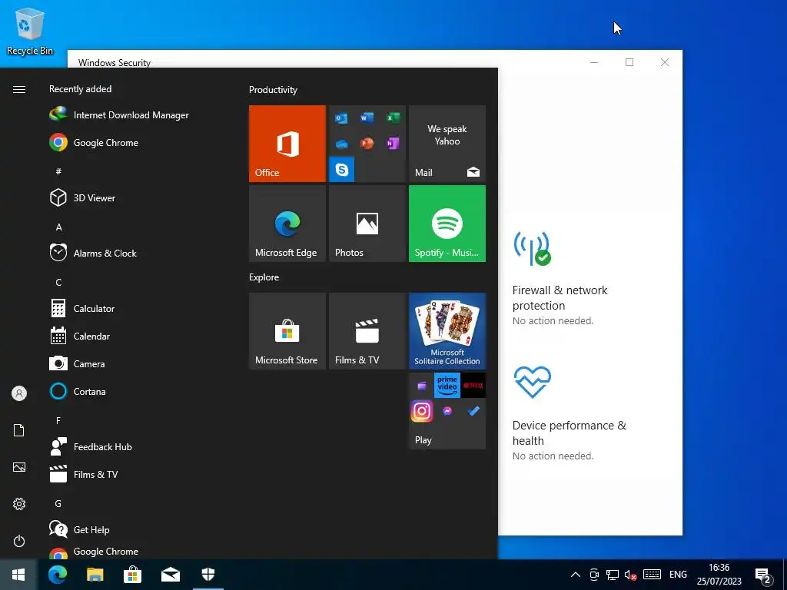
Task: Open the Power options menu
Action: (19, 541)
